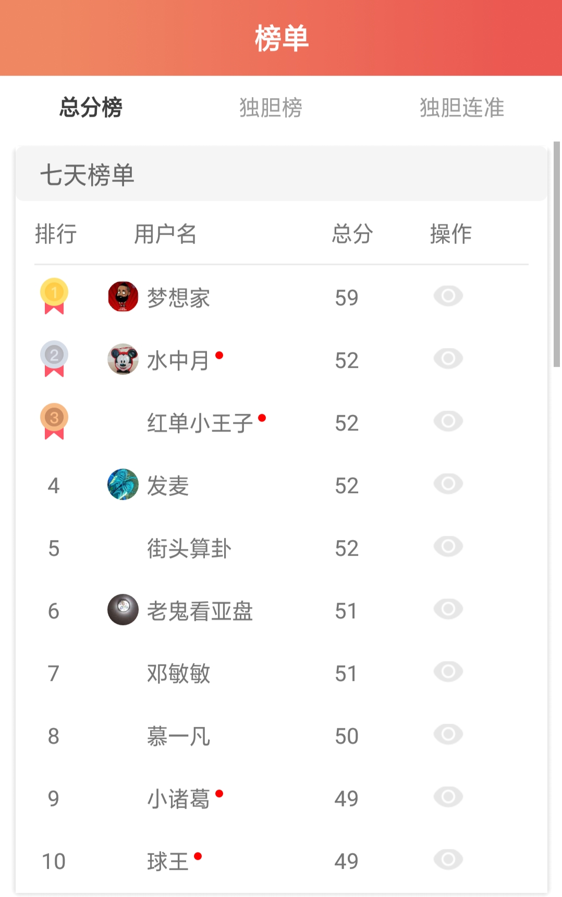The image size is (562, 897).
Task: Click the Mickey avatar of 水中月
Action: click(123, 359)
